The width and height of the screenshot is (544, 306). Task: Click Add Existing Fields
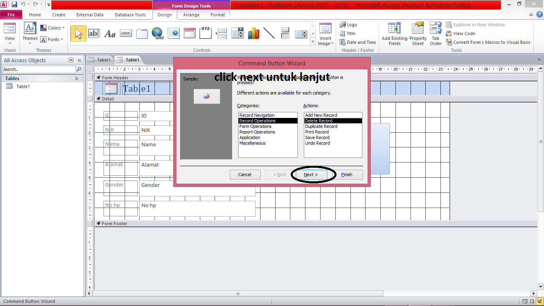[394, 33]
